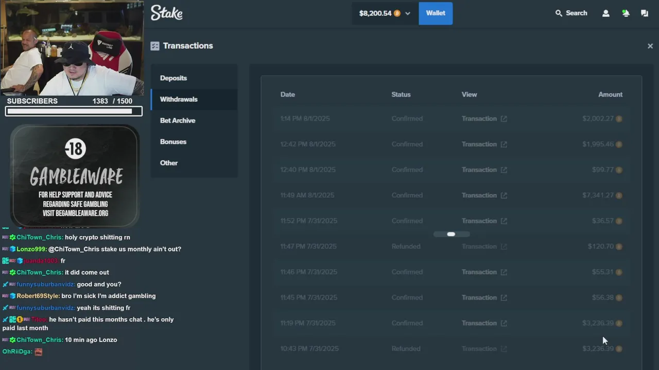Click the Wallet button
The width and height of the screenshot is (659, 370).
(436, 13)
